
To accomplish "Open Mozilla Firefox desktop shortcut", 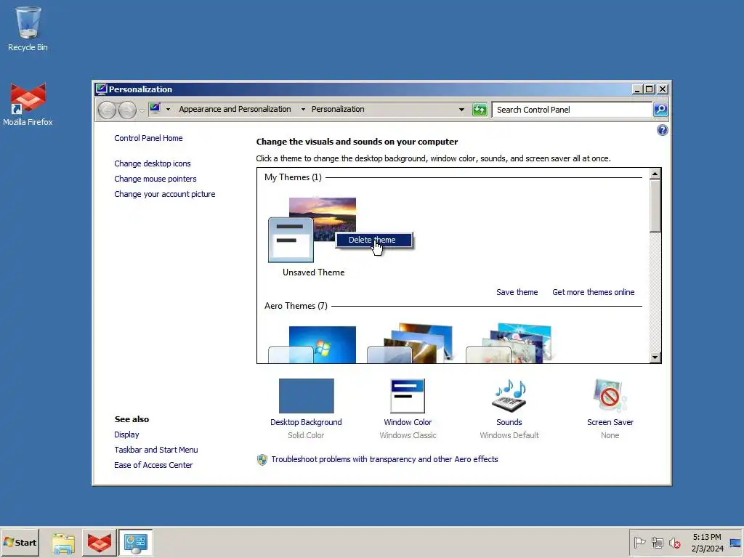I will [x=28, y=105].
